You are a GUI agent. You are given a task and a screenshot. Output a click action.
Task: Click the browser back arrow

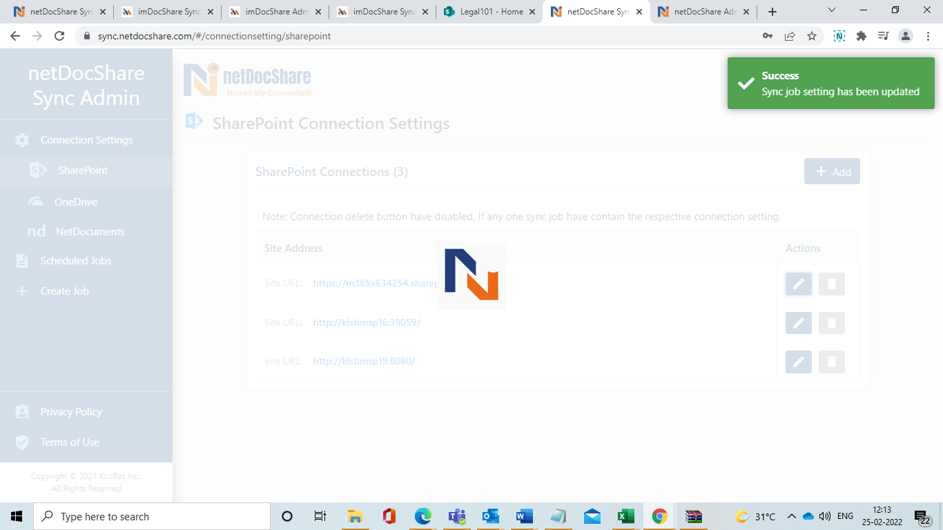click(15, 36)
